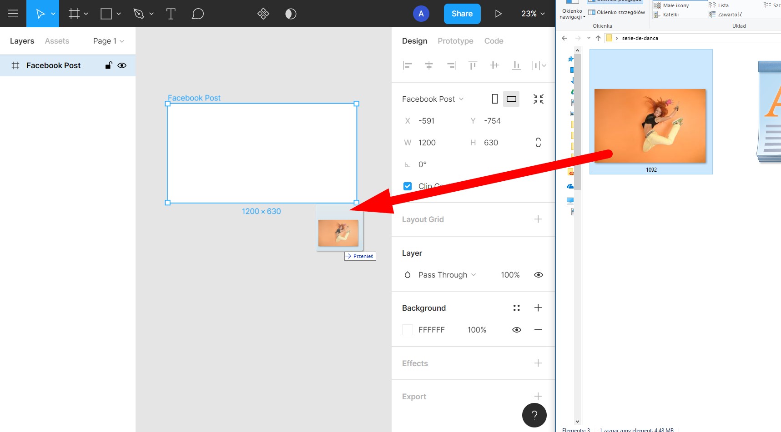Screen dimensions: 781x432
Task: Open Move tool options dropdown arrow
Action: (x=53, y=14)
